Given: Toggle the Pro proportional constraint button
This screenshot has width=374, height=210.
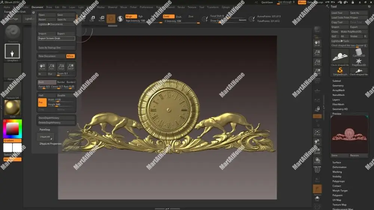Looking at the screenshot, I should tap(42, 102).
